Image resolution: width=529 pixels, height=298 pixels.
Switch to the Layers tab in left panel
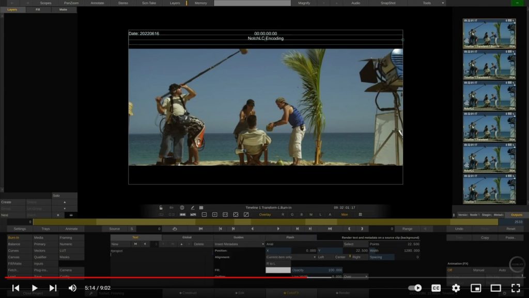point(12,9)
